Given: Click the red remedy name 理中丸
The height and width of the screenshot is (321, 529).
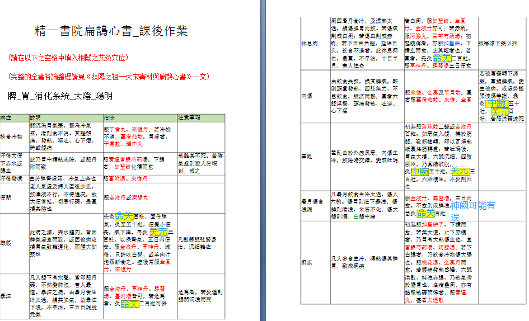Looking at the screenshot, I should point(134,144).
